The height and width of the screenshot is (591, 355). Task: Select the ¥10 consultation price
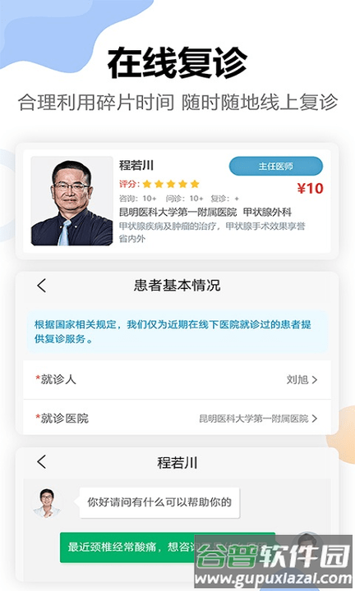click(310, 188)
